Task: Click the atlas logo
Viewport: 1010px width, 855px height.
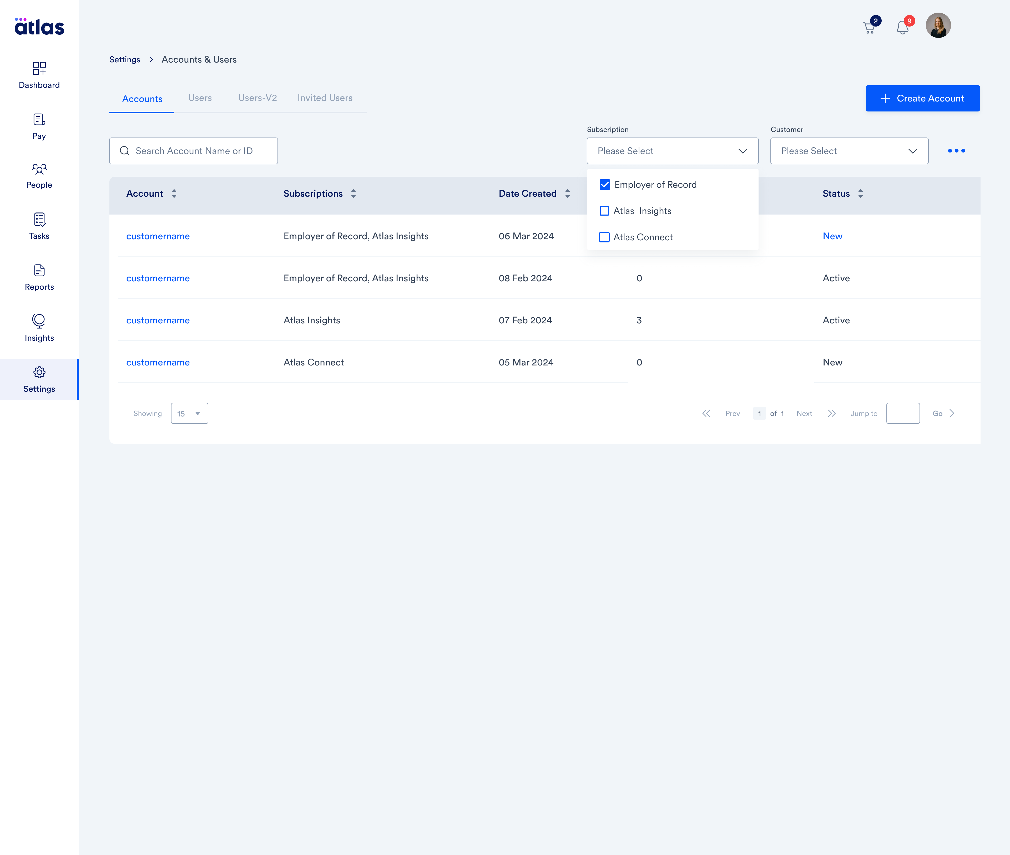Action: (39, 27)
